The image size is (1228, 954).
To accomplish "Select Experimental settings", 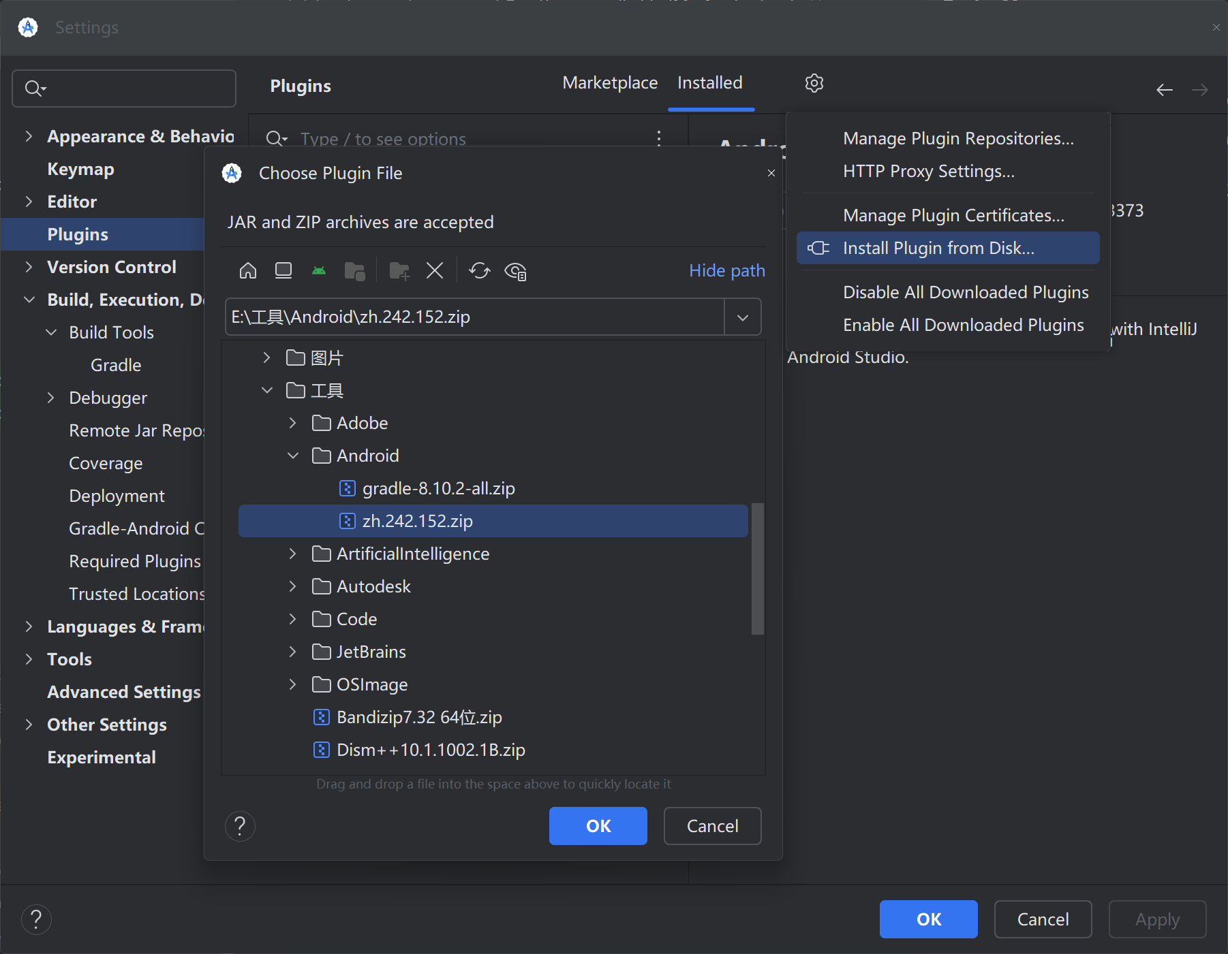I will (102, 757).
